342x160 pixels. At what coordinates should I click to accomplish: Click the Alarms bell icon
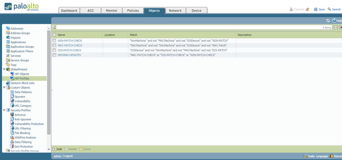(x=331, y=156)
